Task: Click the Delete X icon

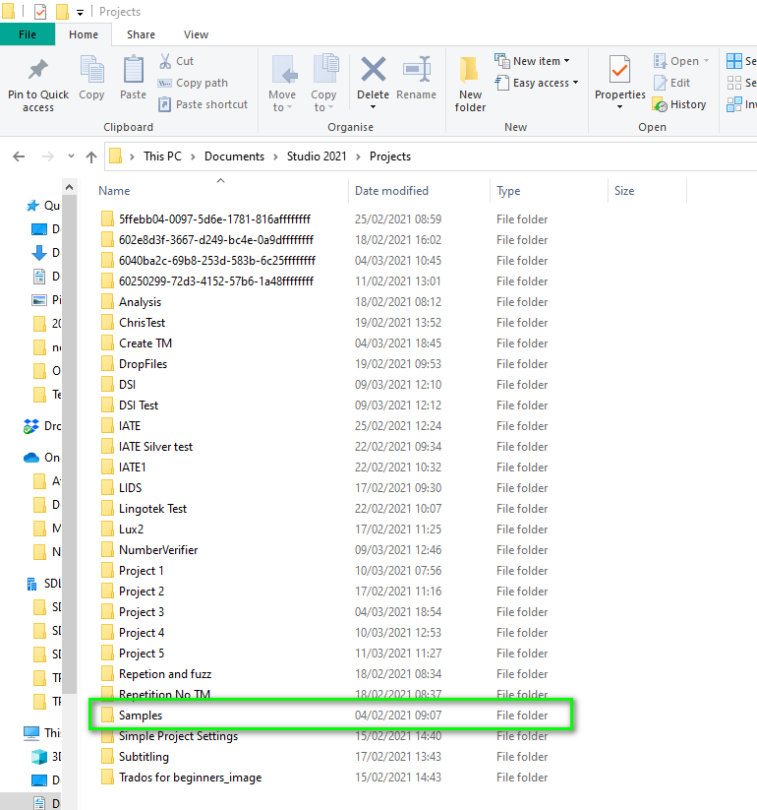Action: click(x=374, y=71)
